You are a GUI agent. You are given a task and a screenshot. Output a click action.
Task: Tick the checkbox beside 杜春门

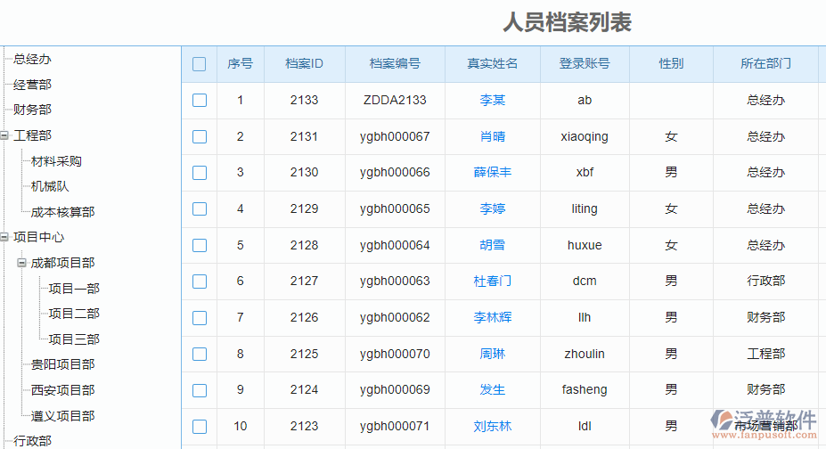(x=199, y=282)
